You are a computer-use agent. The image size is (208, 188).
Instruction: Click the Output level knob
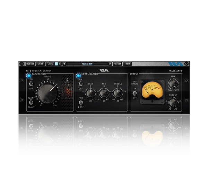coord(173,102)
